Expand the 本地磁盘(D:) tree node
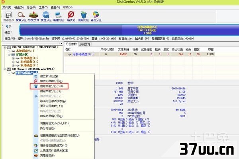Screen dimensions: 239x159 (x=13, y=58)
